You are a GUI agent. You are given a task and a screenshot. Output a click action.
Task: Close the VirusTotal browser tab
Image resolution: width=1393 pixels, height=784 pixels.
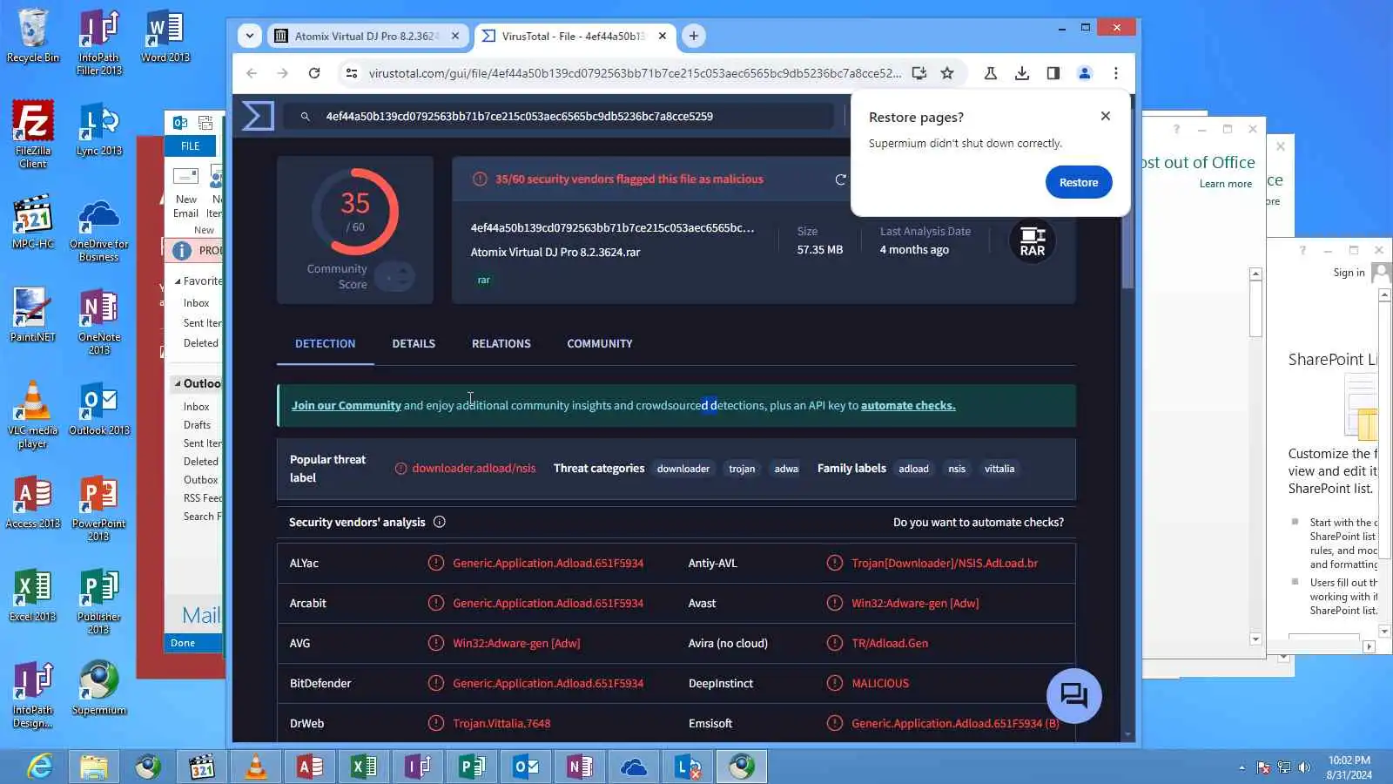[x=663, y=36]
